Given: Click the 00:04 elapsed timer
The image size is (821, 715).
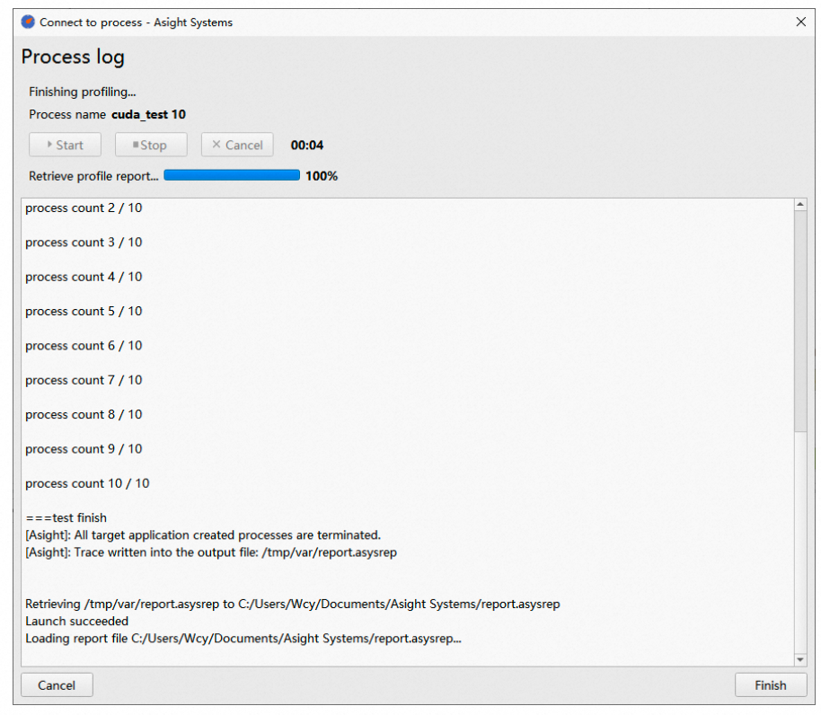Looking at the screenshot, I should [x=307, y=145].
